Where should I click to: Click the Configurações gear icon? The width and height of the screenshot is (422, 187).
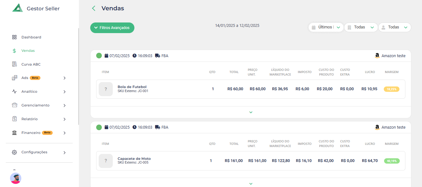point(14,152)
